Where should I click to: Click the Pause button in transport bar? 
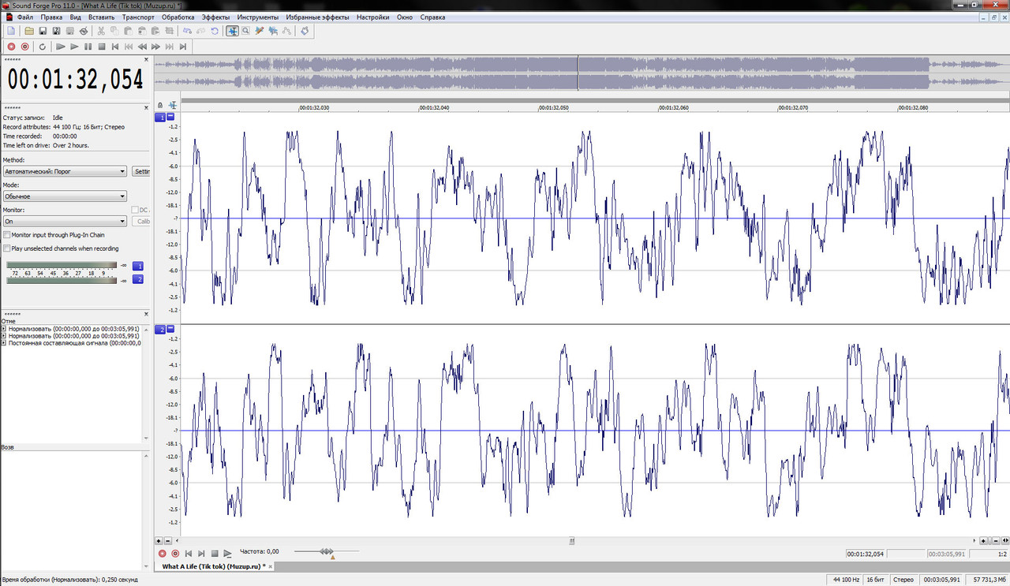click(88, 47)
